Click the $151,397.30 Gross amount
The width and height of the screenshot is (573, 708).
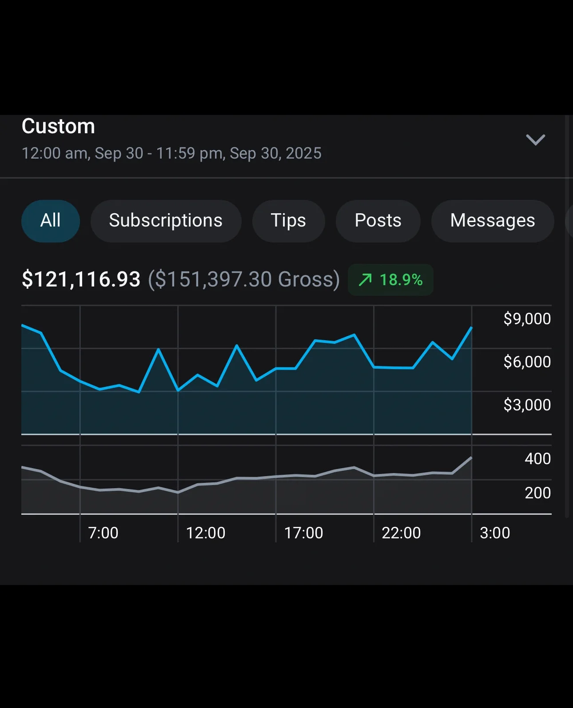pyautogui.click(x=244, y=279)
